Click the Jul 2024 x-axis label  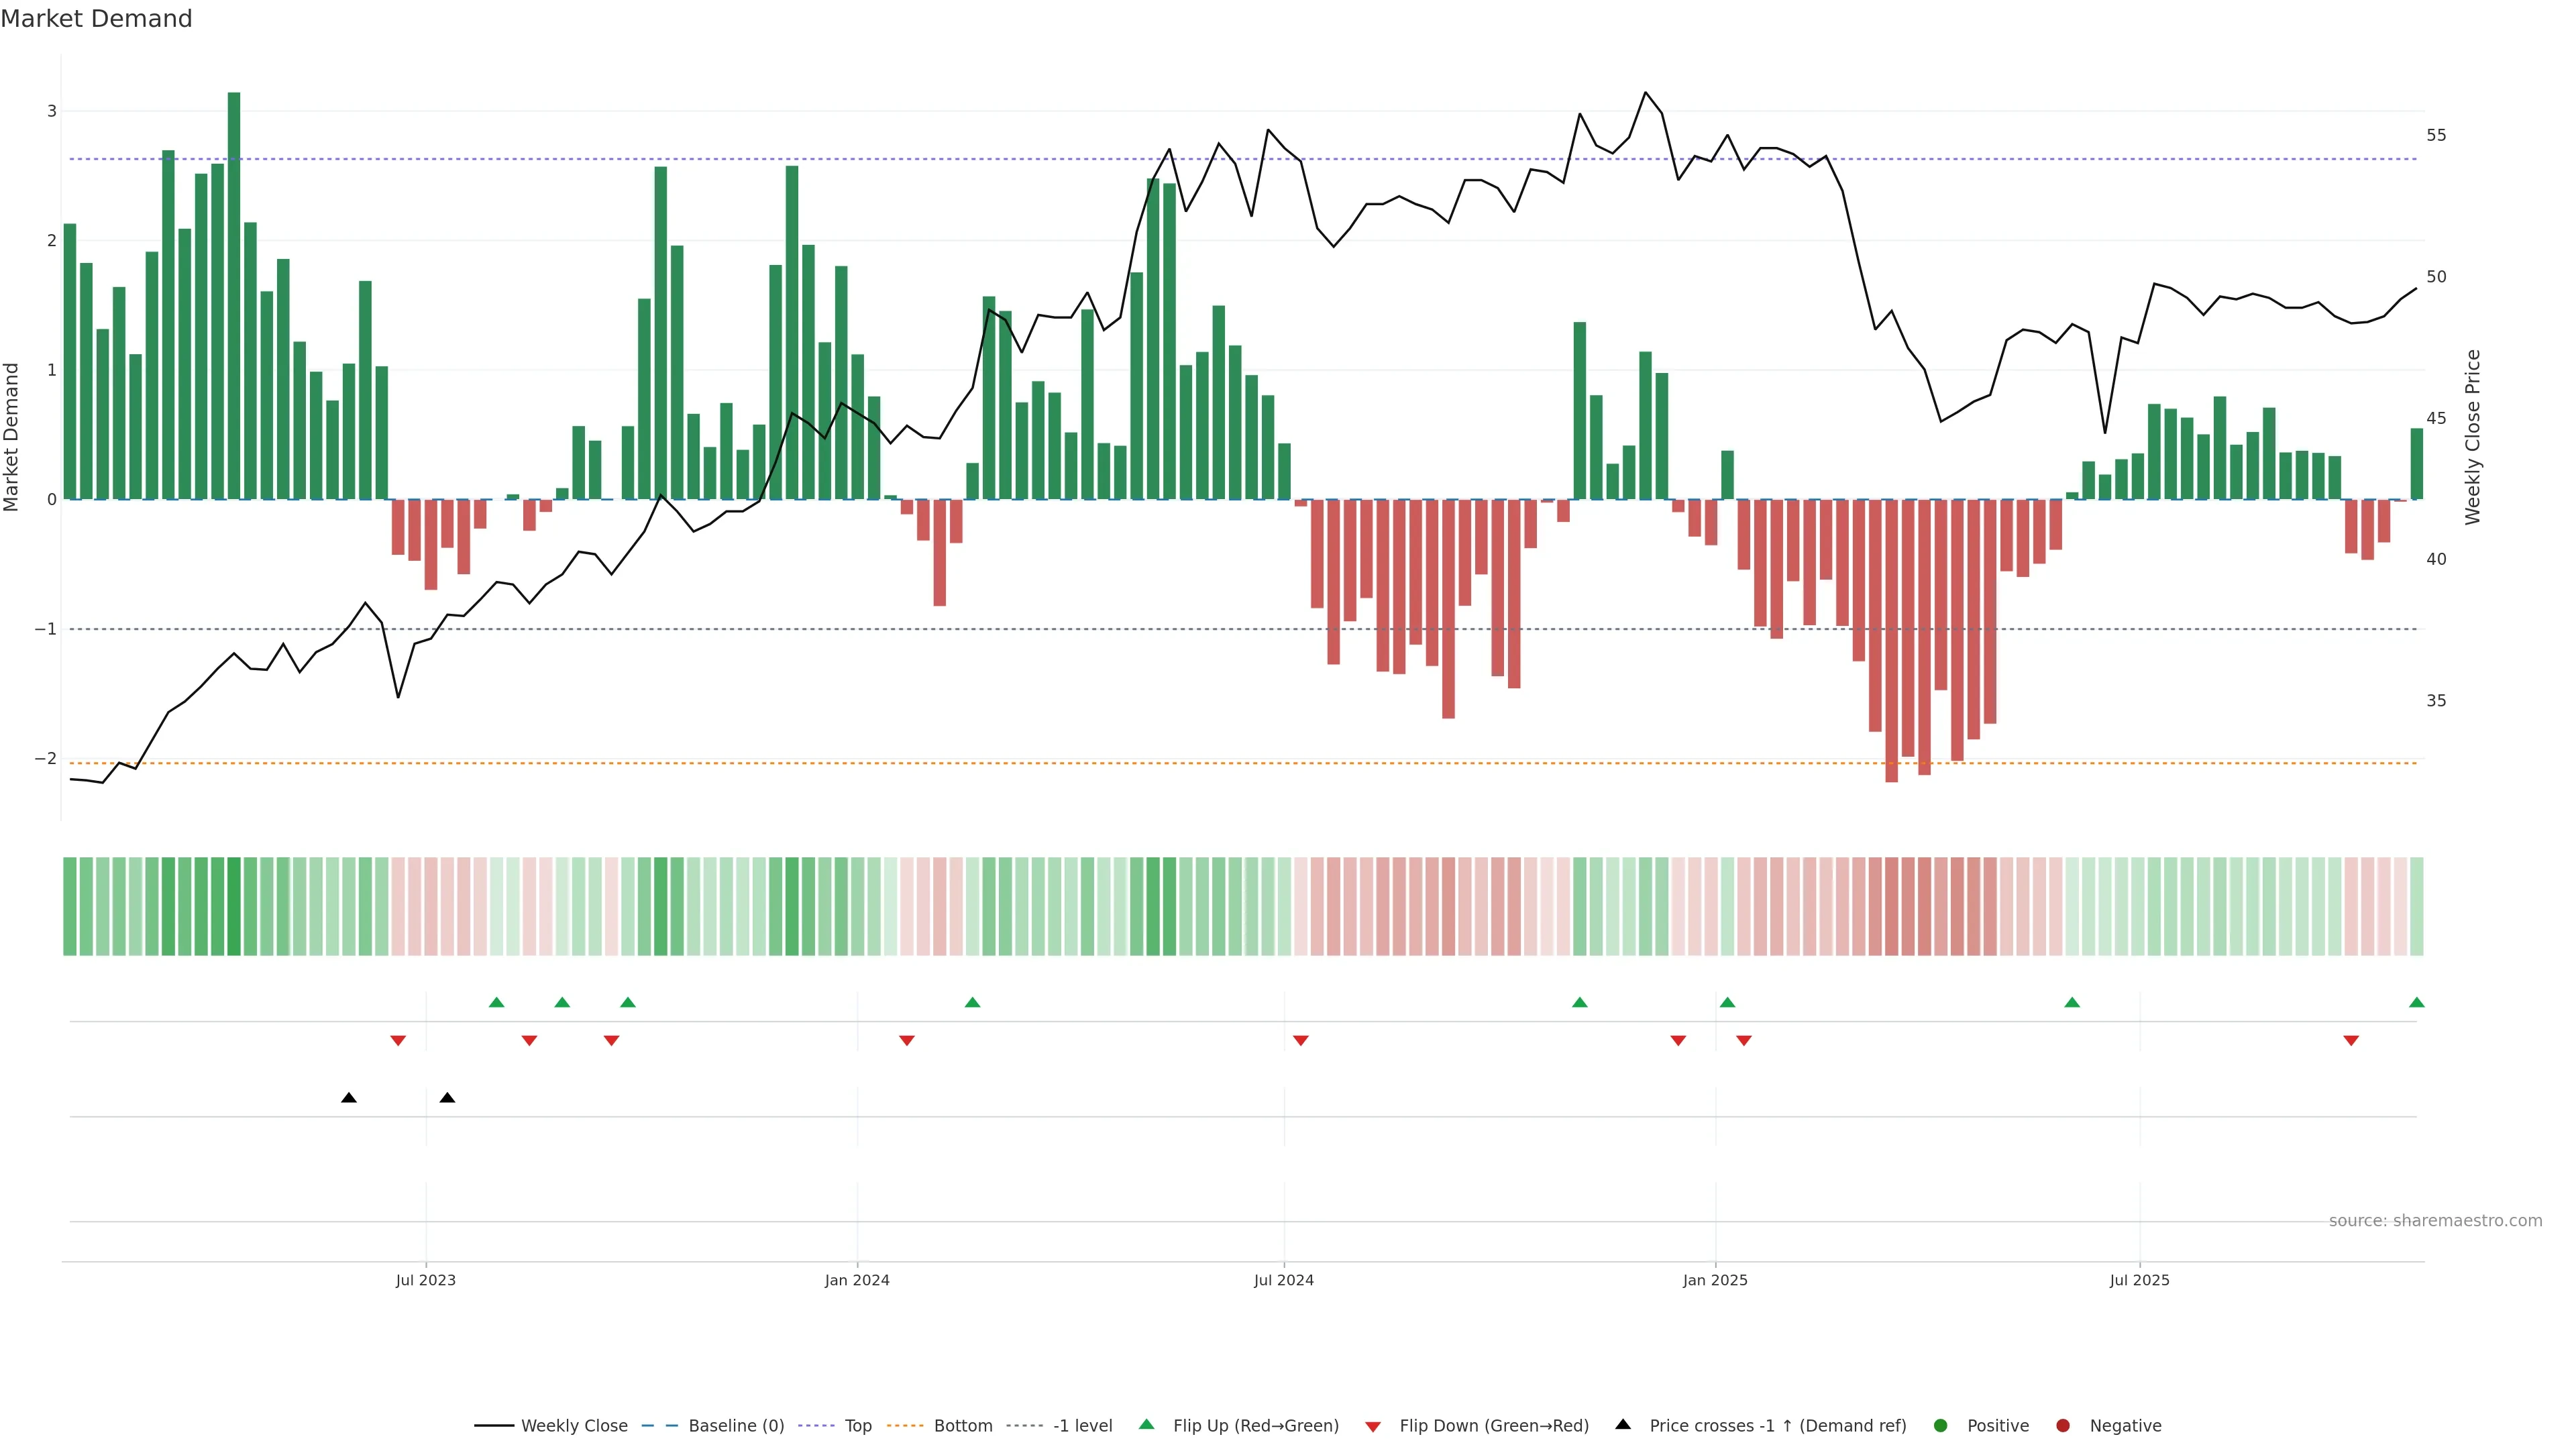pyautogui.click(x=1284, y=1280)
